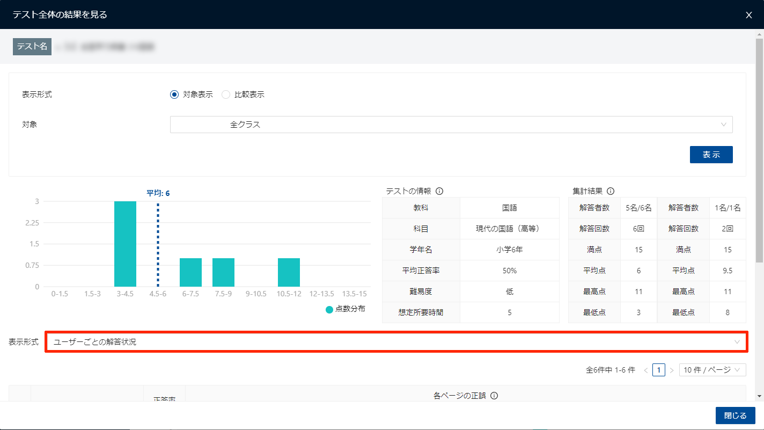
Task: Click info icon next to テストの情報
Action: 439,191
